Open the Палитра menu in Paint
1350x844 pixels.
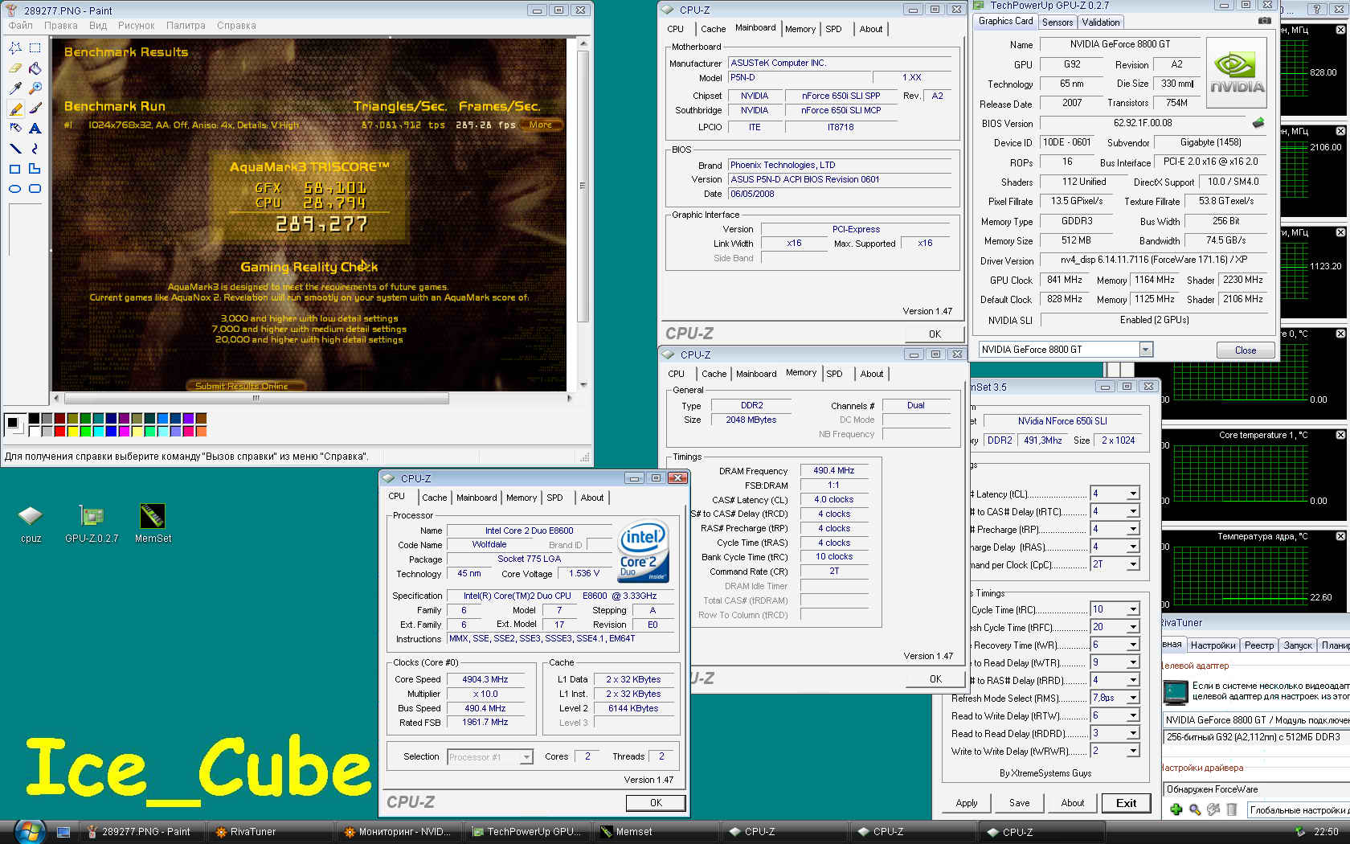[x=186, y=26]
